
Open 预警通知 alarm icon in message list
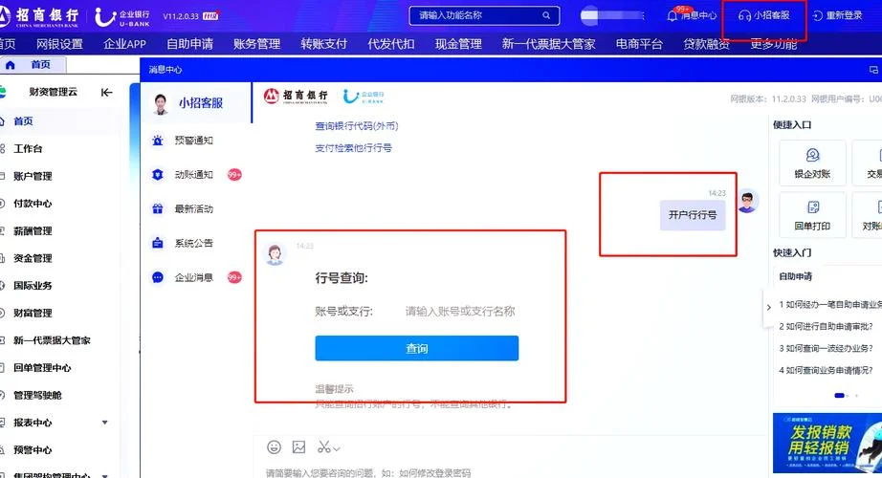[x=158, y=141]
